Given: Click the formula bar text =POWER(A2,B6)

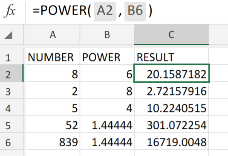Looking at the screenshot, I should point(92,11).
